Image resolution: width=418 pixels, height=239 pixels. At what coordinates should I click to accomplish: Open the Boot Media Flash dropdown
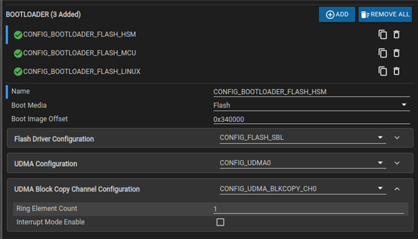pyautogui.click(x=312, y=105)
